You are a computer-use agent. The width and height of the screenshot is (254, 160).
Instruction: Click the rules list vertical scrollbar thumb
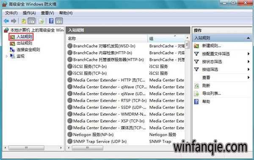click(187, 45)
